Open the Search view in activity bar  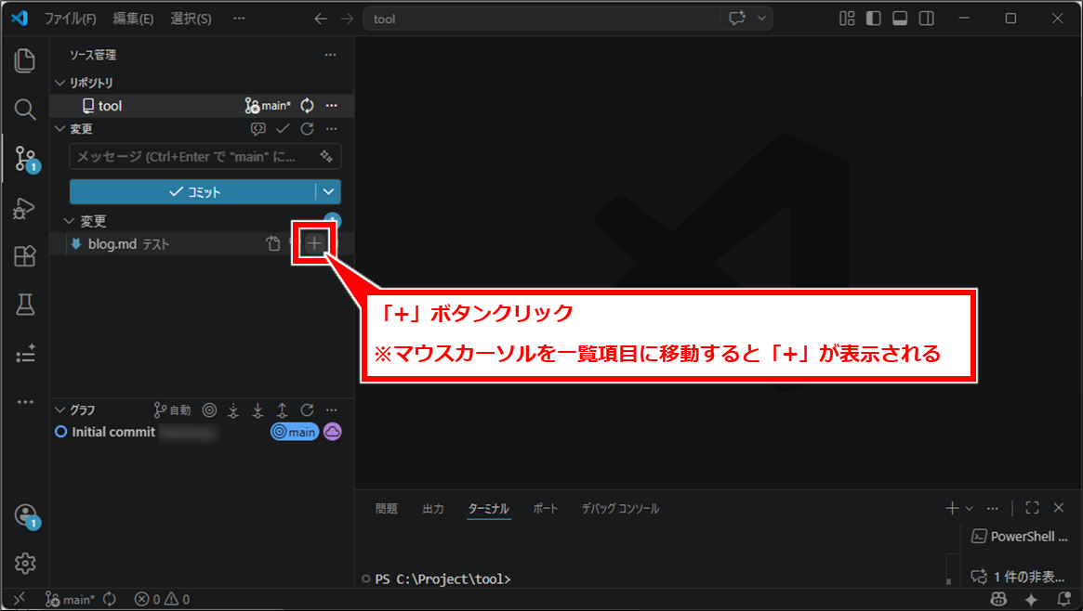(x=25, y=110)
